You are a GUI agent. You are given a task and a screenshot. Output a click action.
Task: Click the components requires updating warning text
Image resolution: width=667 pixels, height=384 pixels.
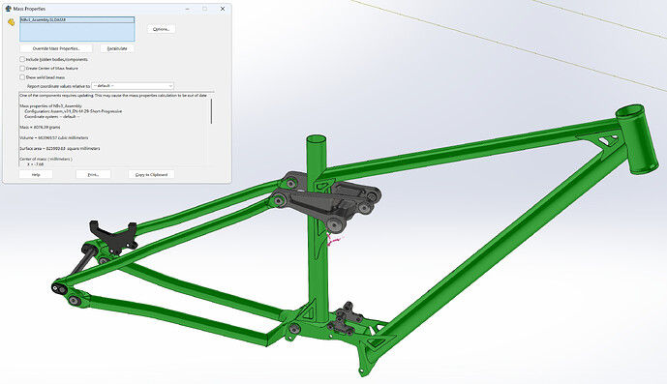[x=113, y=95]
